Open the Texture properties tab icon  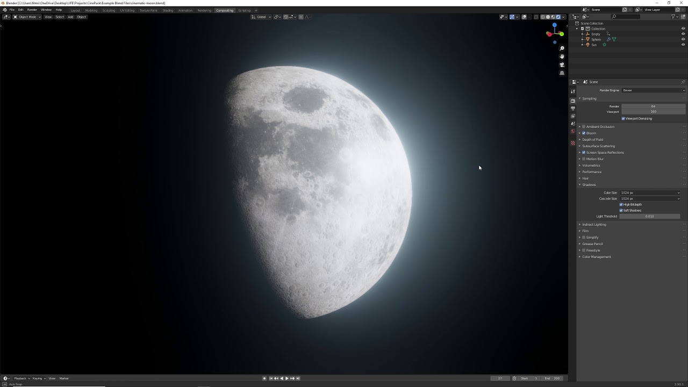pyautogui.click(x=573, y=143)
